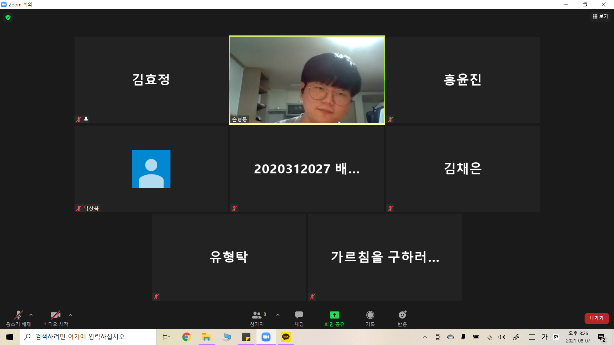Viewport: 614px width, 345px height.
Task: Show hidden system tray icons
Action: coord(425,337)
